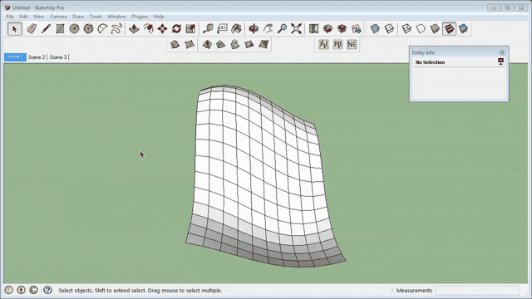
Task: Toggle the Shaded With Textures style
Action: [449, 29]
